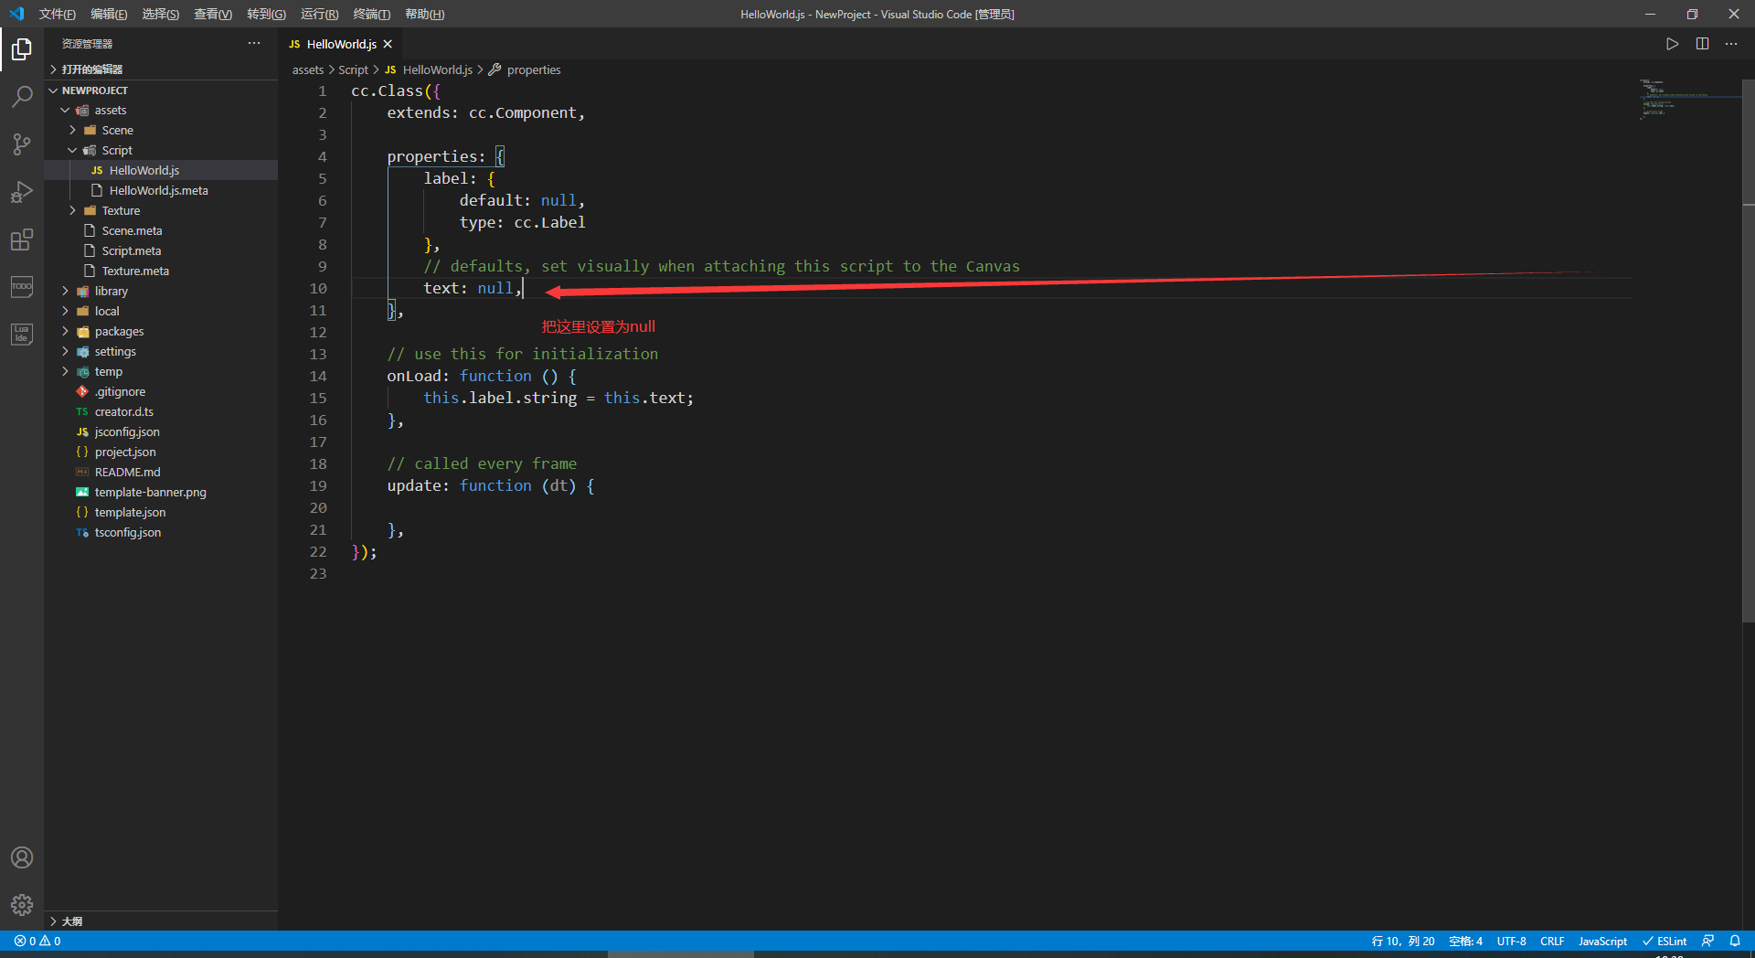Screen dimensions: 1755x958
Task: Expand the Scene folder
Action: click(x=73, y=130)
